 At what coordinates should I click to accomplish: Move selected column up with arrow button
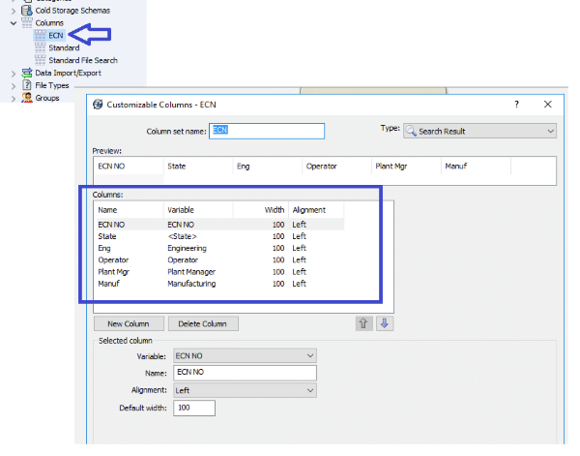click(x=363, y=323)
